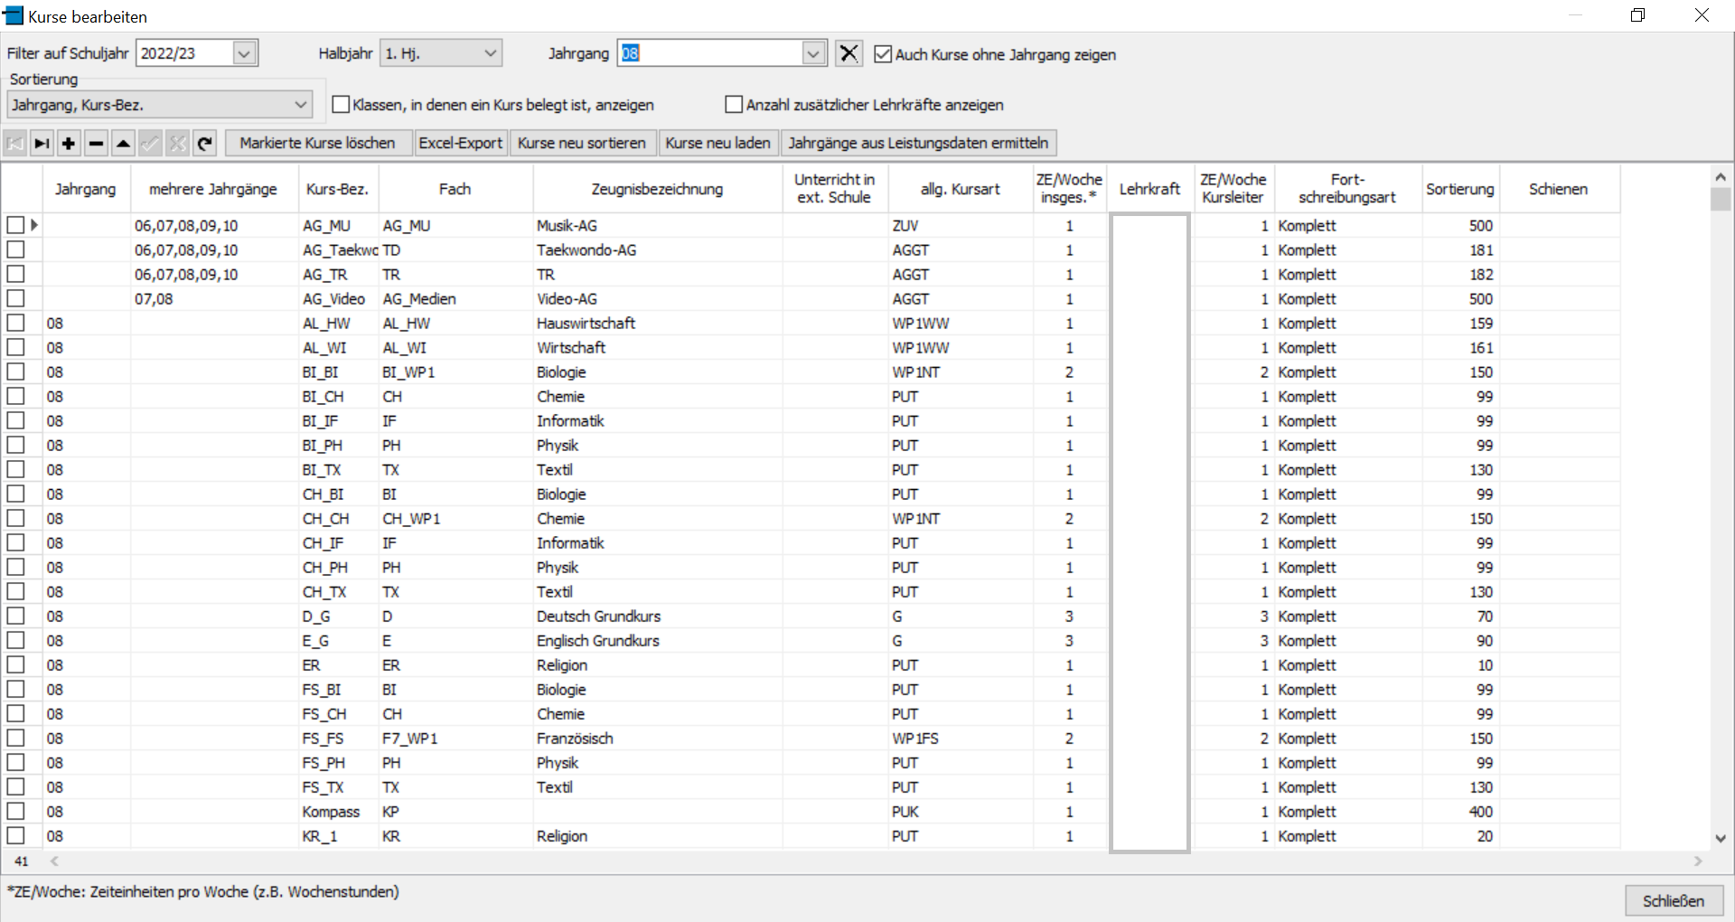Tick the Kompass course row checkbox
Image resolution: width=1735 pixels, height=922 pixels.
pyautogui.click(x=15, y=811)
